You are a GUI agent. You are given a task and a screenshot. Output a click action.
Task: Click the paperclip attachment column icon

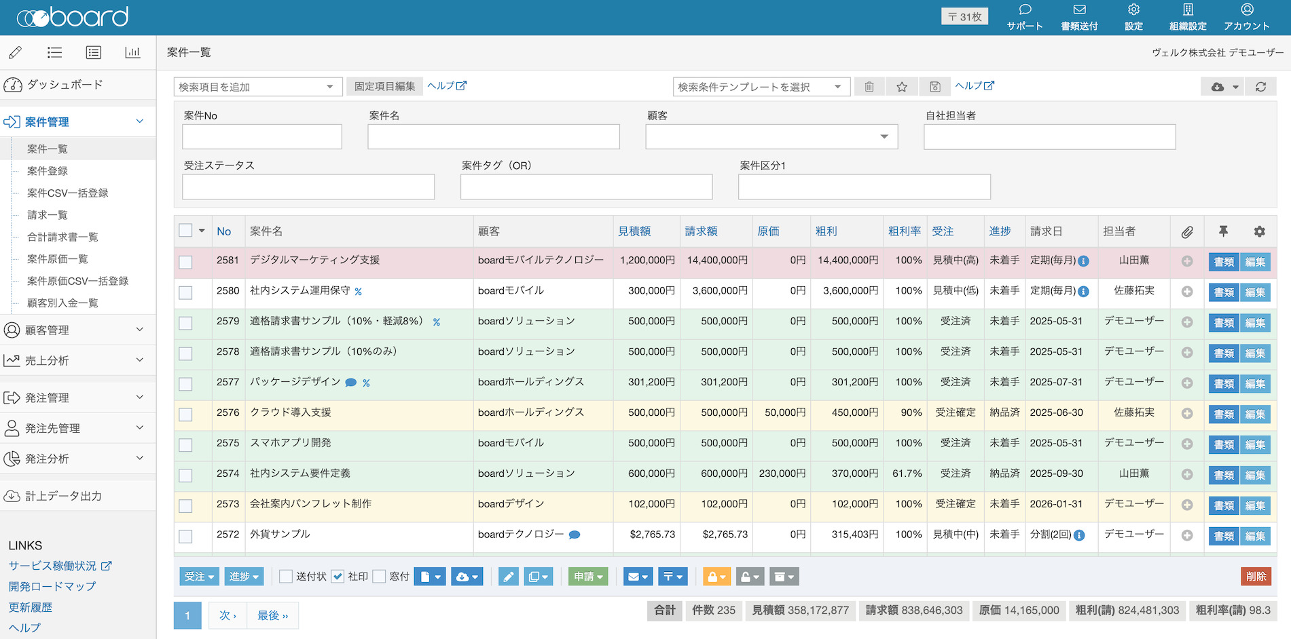pyautogui.click(x=1186, y=232)
